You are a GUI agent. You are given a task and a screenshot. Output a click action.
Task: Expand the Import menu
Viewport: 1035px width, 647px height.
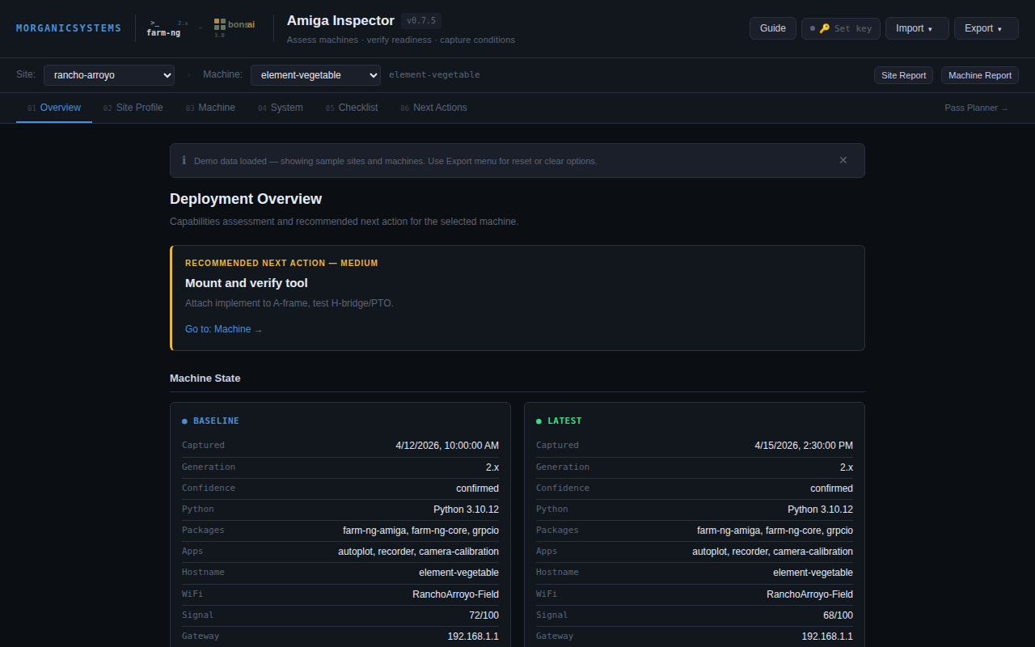916,28
